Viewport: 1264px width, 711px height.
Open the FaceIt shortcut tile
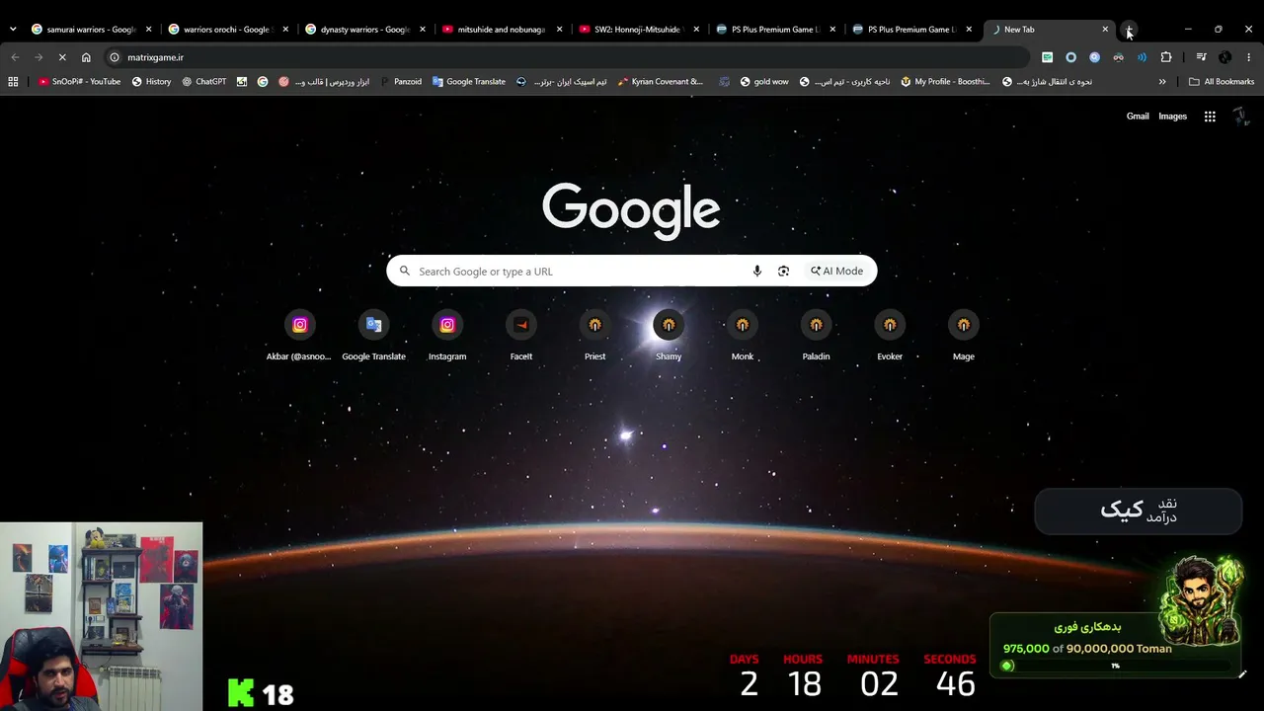point(521,337)
